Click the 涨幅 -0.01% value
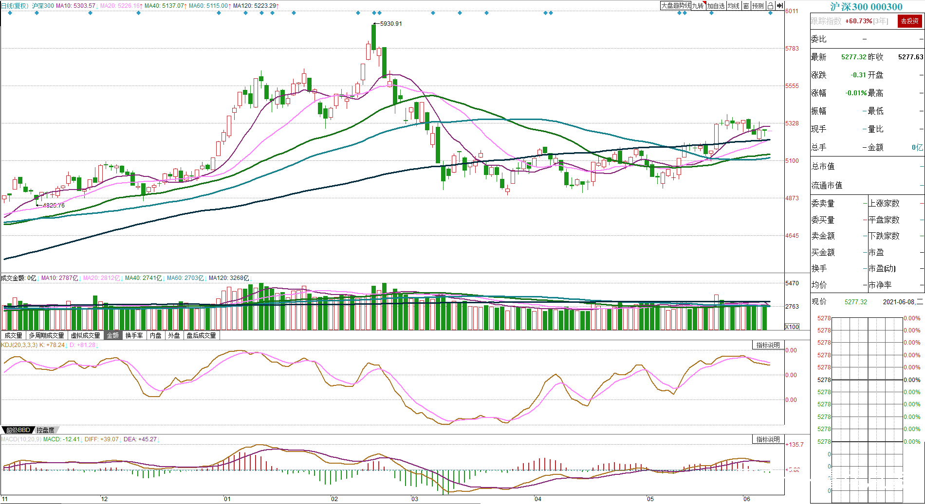Viewport: 925px width, 504px height. click(x=856, y=93)
